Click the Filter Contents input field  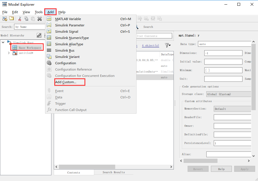click(154, 36)
